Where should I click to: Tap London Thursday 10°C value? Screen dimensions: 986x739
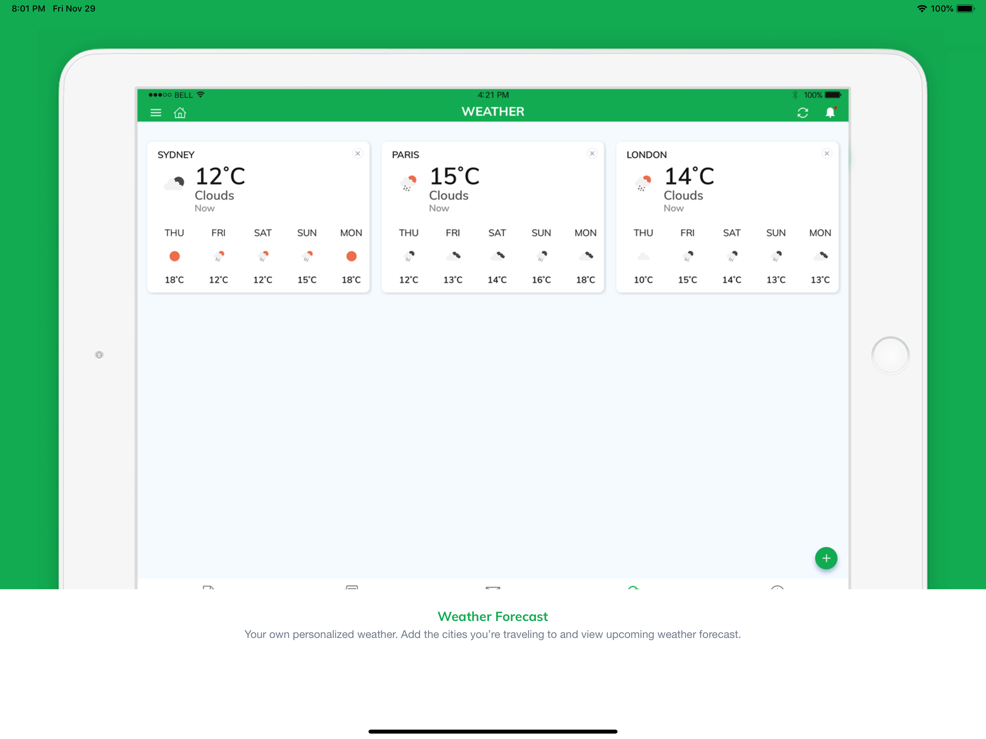[x=643, y=280]
